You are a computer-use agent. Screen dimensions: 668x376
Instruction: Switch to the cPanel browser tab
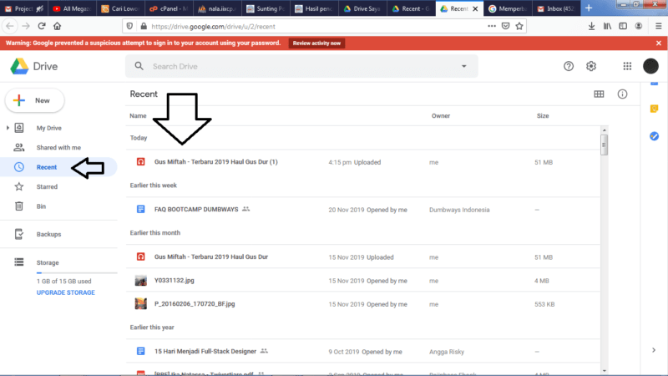[169, 8]
